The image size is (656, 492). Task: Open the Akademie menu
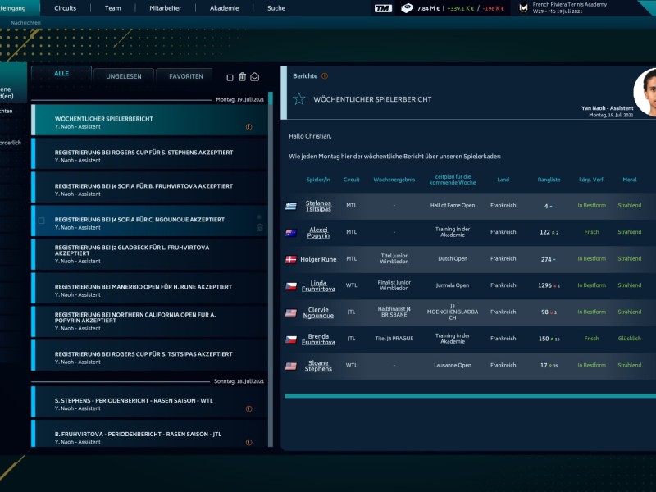tap(224, 8)
